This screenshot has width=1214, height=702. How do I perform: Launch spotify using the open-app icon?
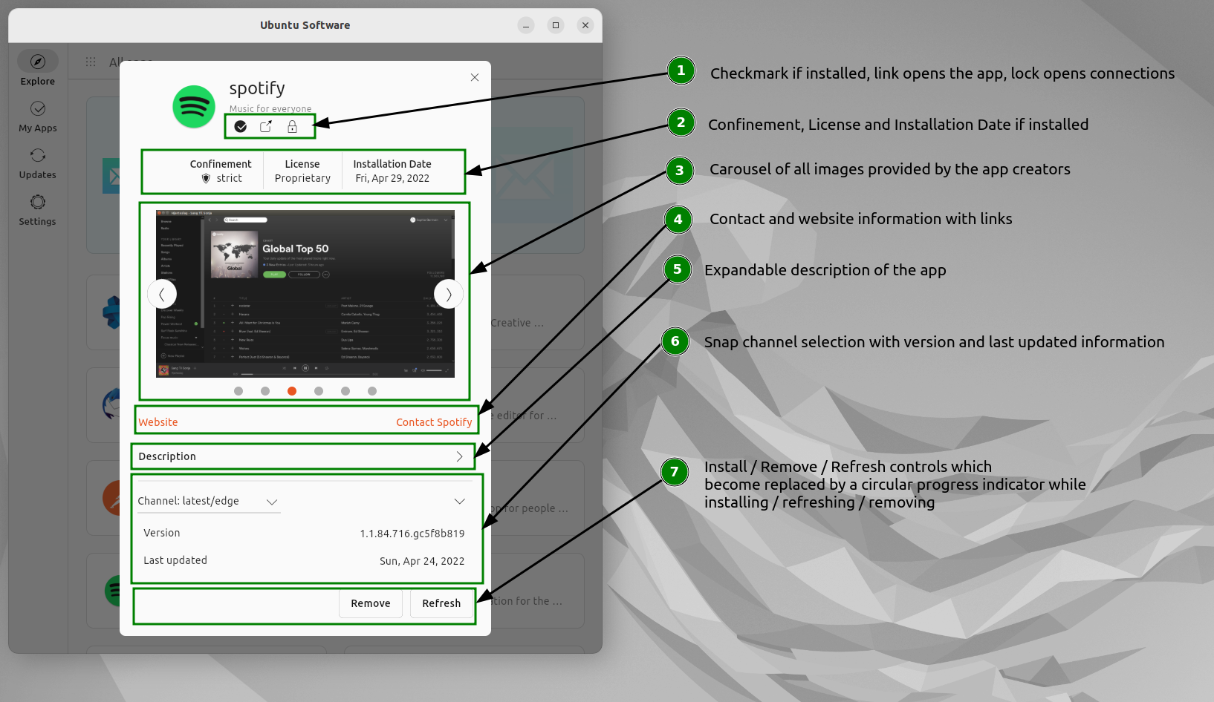[266, 126]
